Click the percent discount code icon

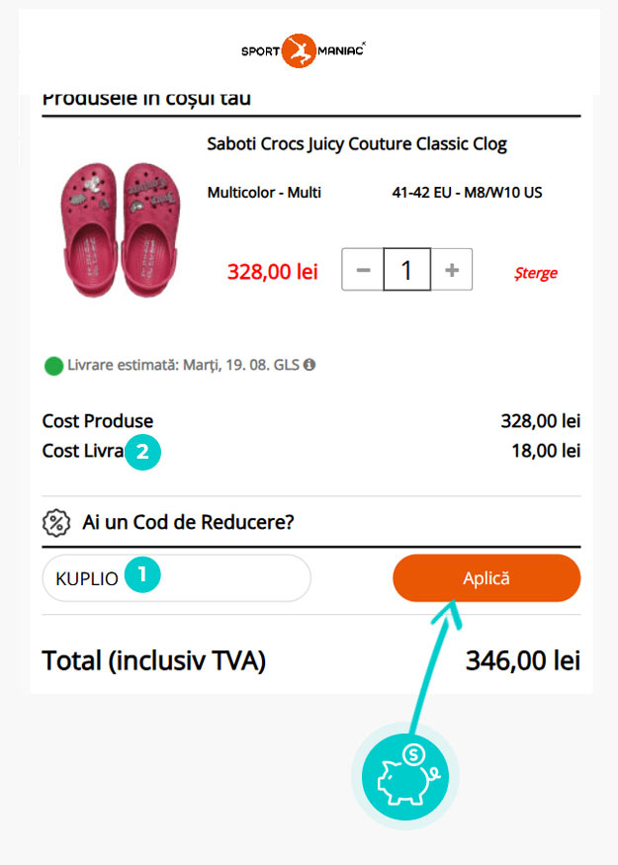(x=55, y=522)
